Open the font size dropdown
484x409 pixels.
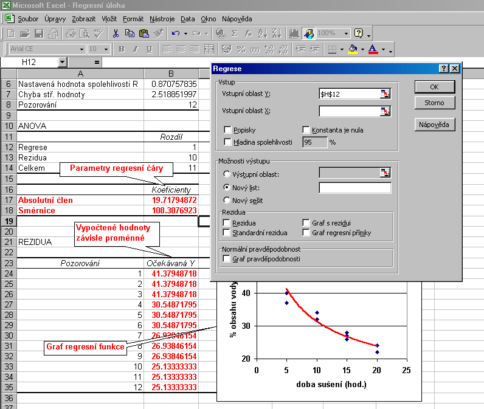106,49
